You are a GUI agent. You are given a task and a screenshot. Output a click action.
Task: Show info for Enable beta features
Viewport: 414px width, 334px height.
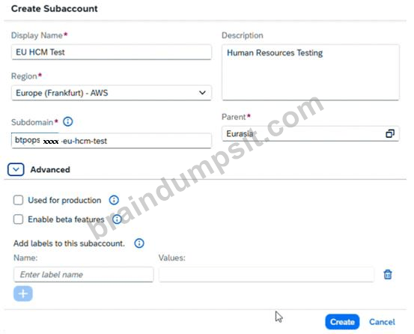pos(117,219)
